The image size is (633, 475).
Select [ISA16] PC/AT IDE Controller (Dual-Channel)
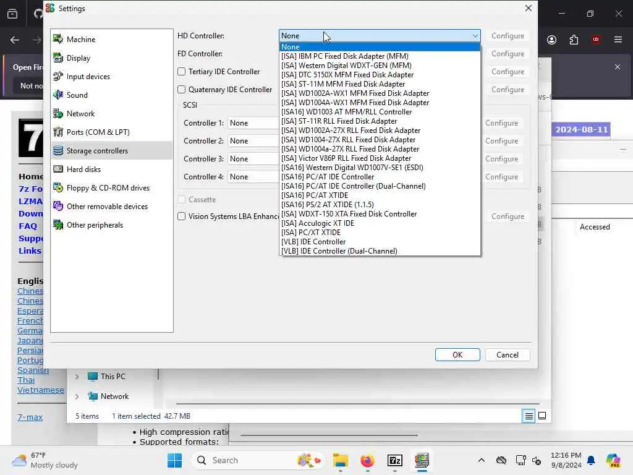coord(380,186)
